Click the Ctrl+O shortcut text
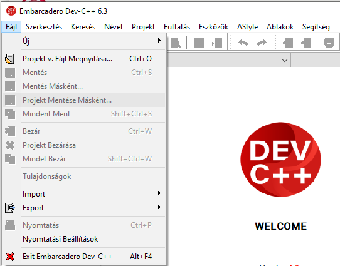 (x=141, y=59)
